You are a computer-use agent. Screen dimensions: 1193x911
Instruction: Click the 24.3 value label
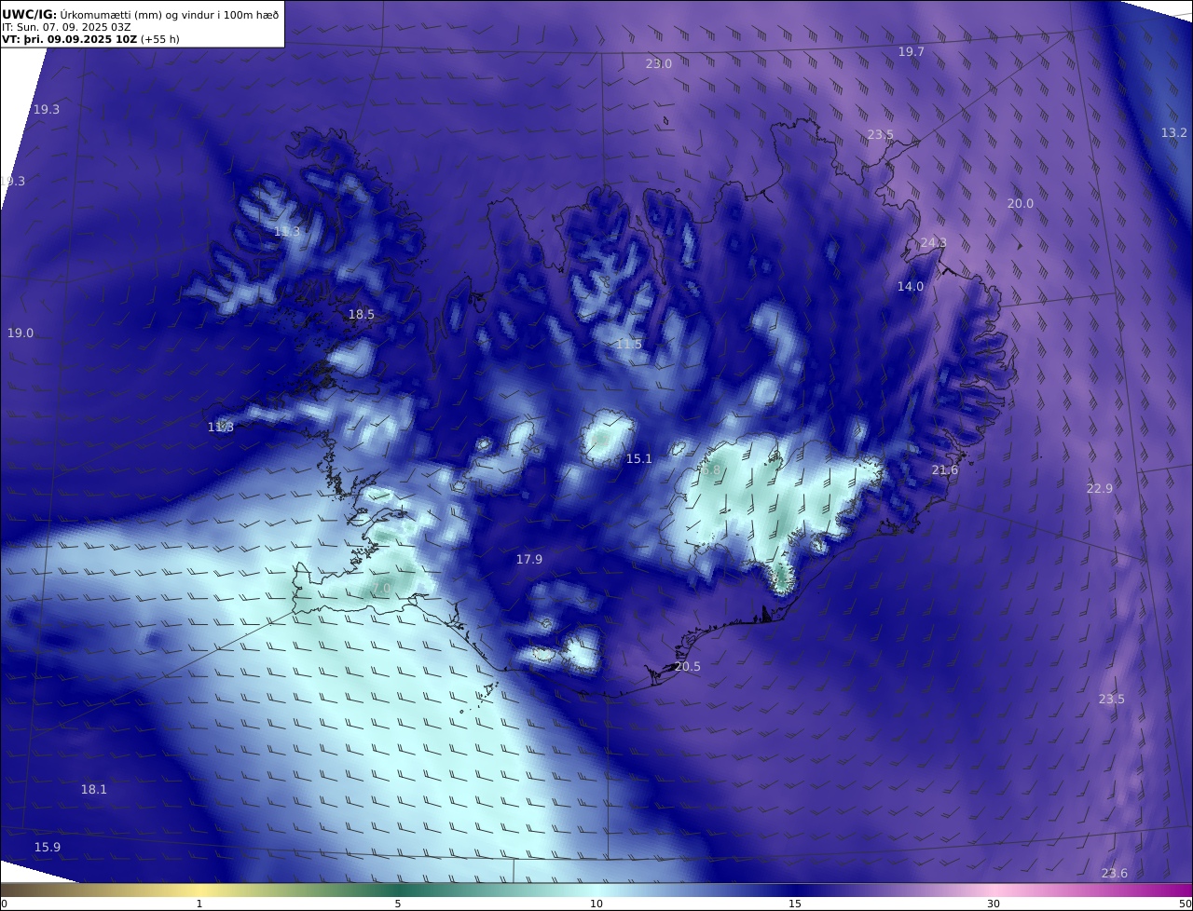(x=933, y=242)
